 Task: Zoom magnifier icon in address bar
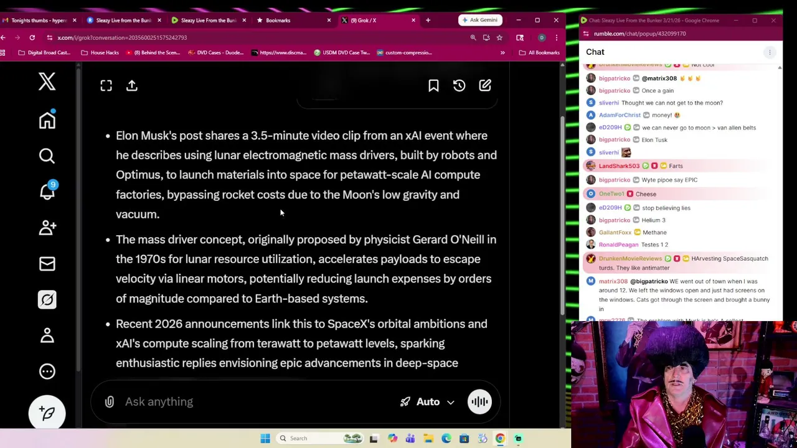473,37
